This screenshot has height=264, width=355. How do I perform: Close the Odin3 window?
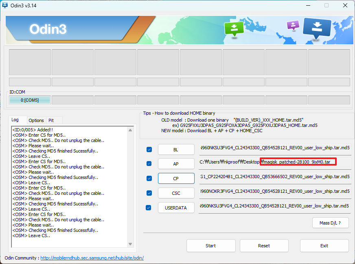click(345, 5)
